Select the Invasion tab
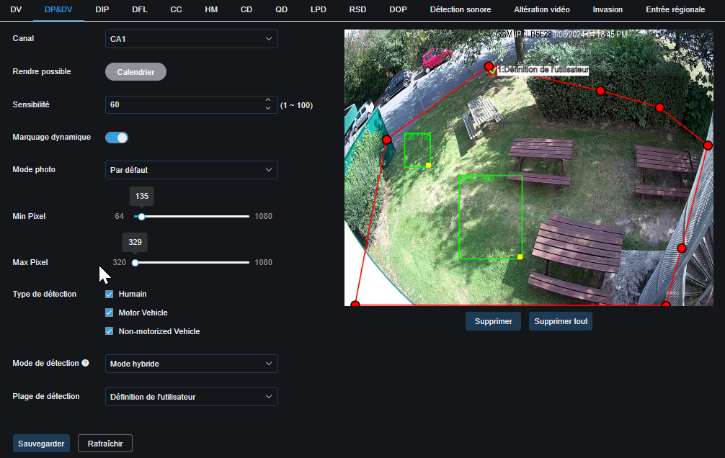The image size is (725, 458). coord(608,9)
